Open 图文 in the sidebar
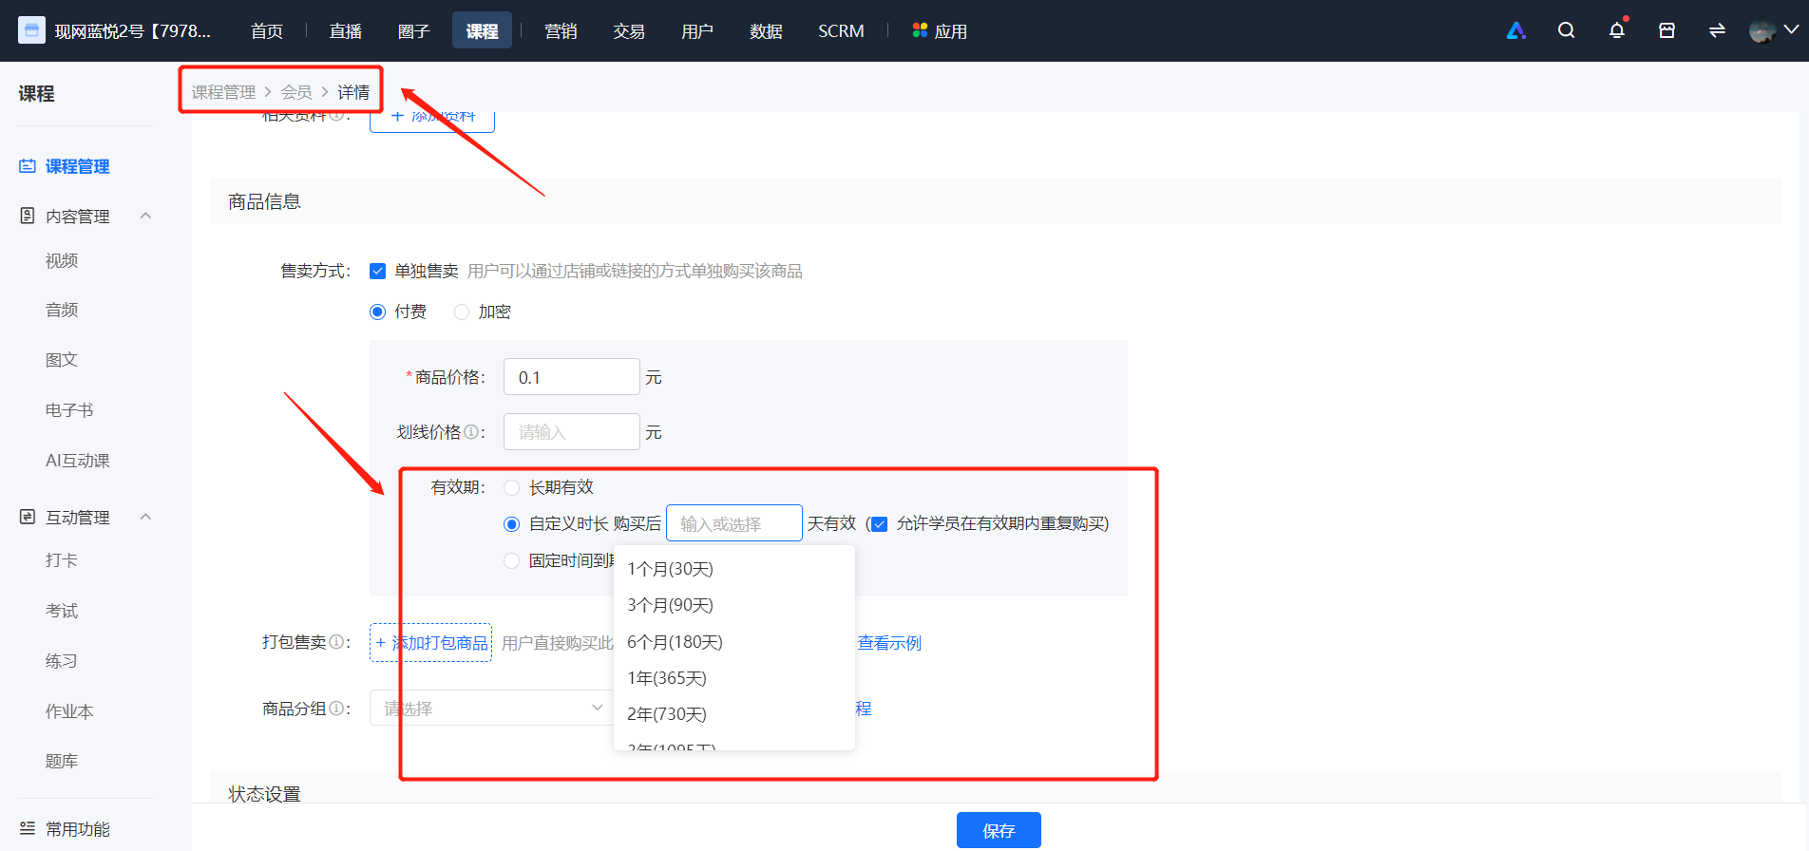Viewport: 1809px width, 851px height. click(x=62, y=360)
